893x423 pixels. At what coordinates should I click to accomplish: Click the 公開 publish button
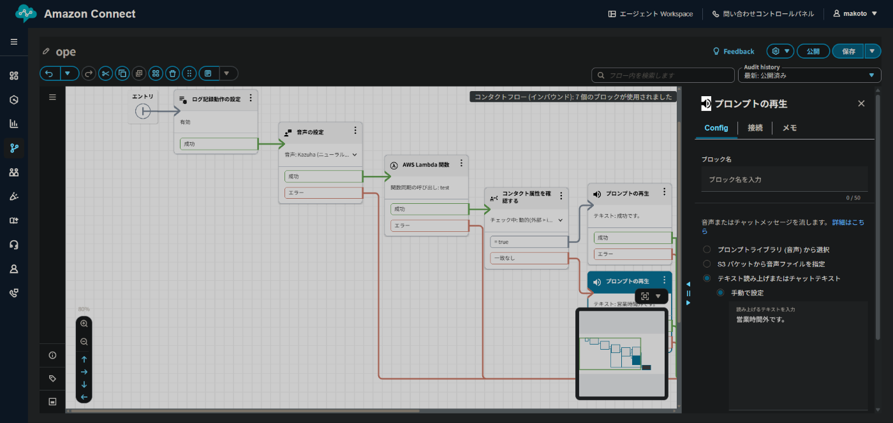tap(813, 52)
